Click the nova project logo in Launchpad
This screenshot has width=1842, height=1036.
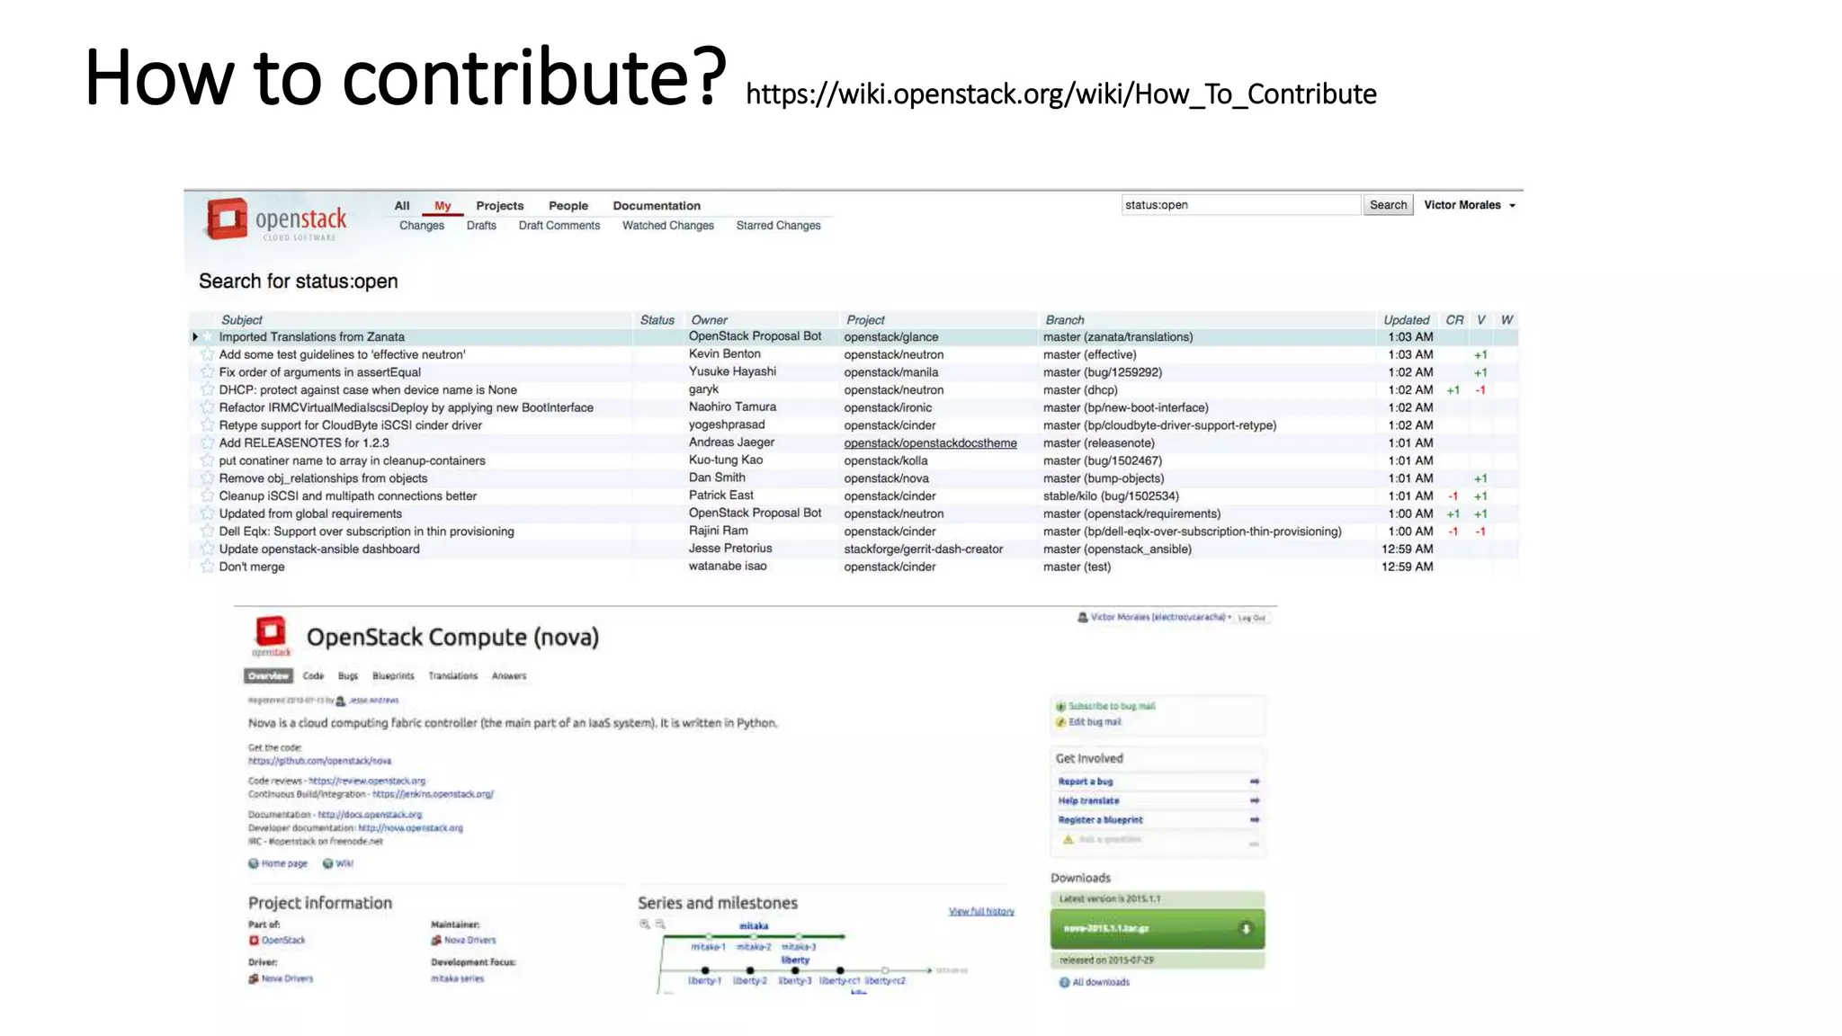[271, 634]
